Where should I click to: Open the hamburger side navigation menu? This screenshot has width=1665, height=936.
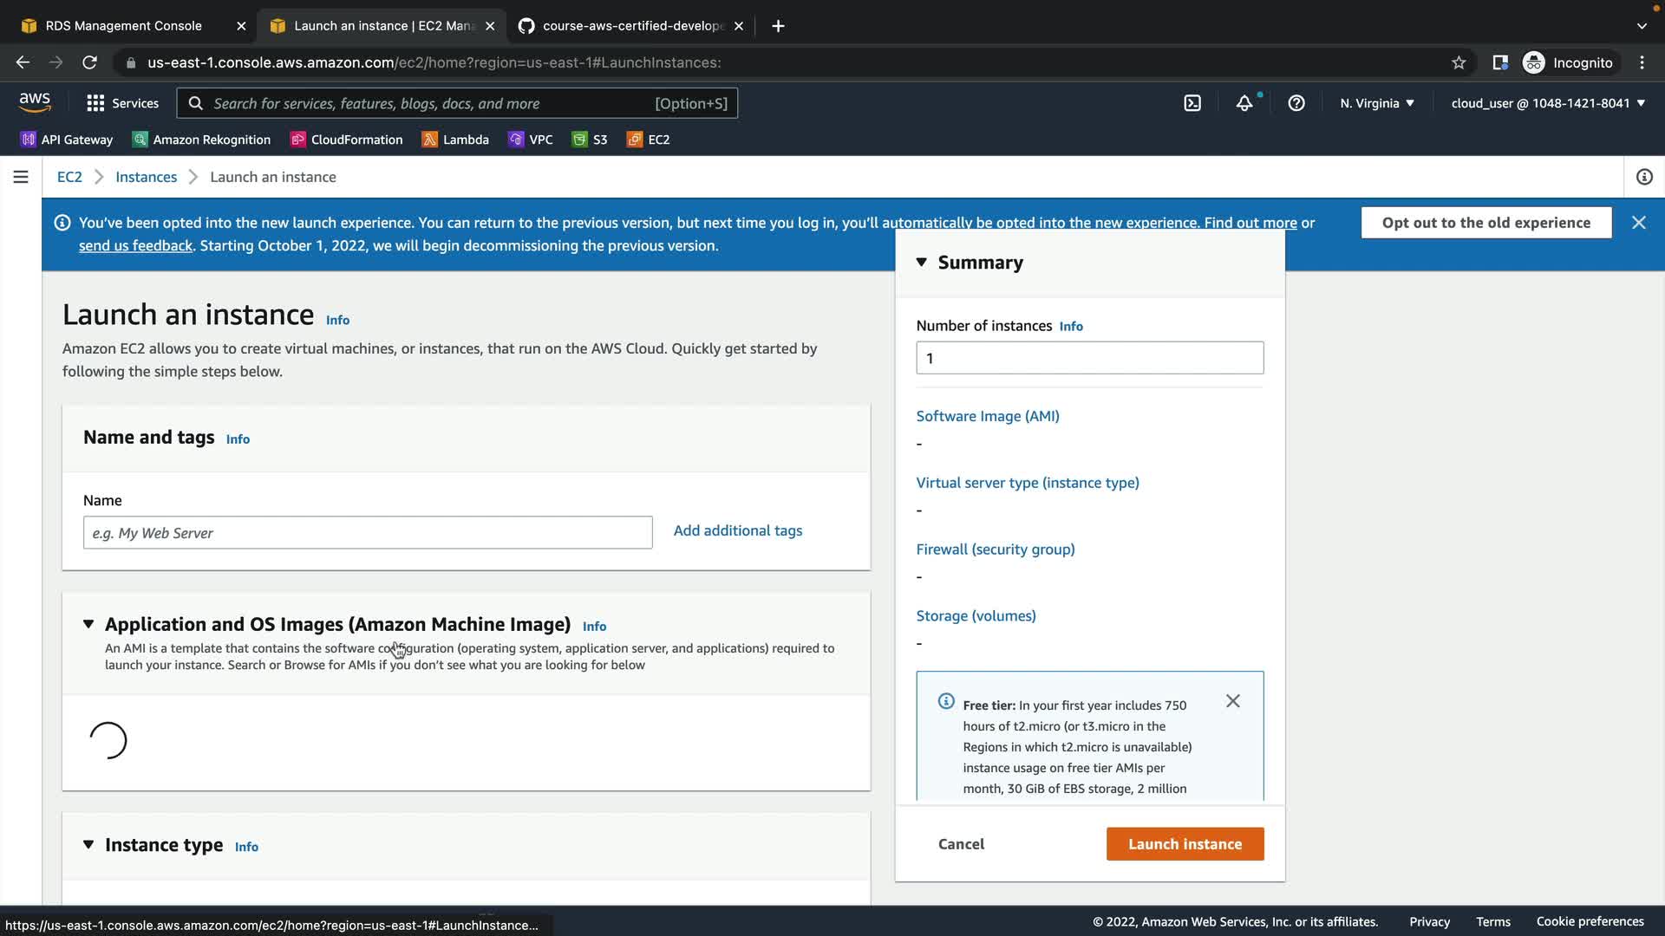21,177
